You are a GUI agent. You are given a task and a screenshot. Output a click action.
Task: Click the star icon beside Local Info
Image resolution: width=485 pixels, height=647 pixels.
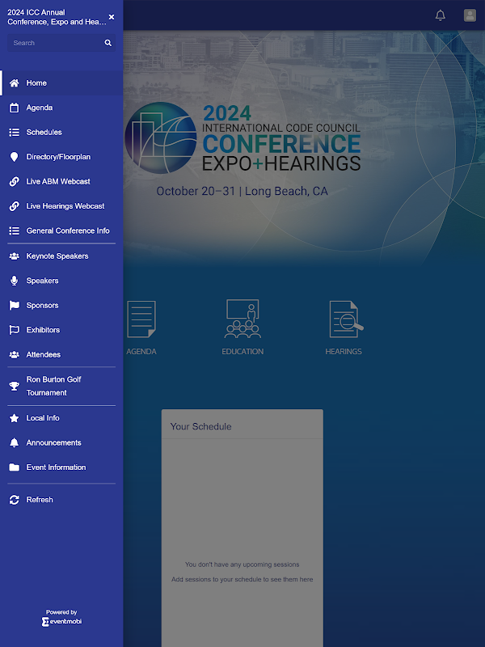tap(14, 418)
